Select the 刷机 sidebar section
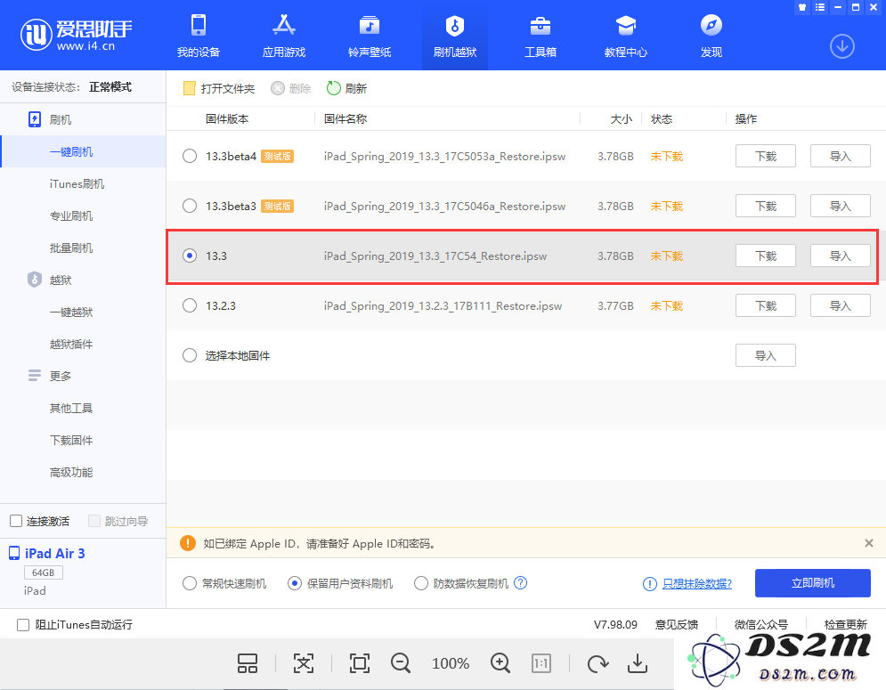Screen dimensions: 886x690 click(50, 120)
